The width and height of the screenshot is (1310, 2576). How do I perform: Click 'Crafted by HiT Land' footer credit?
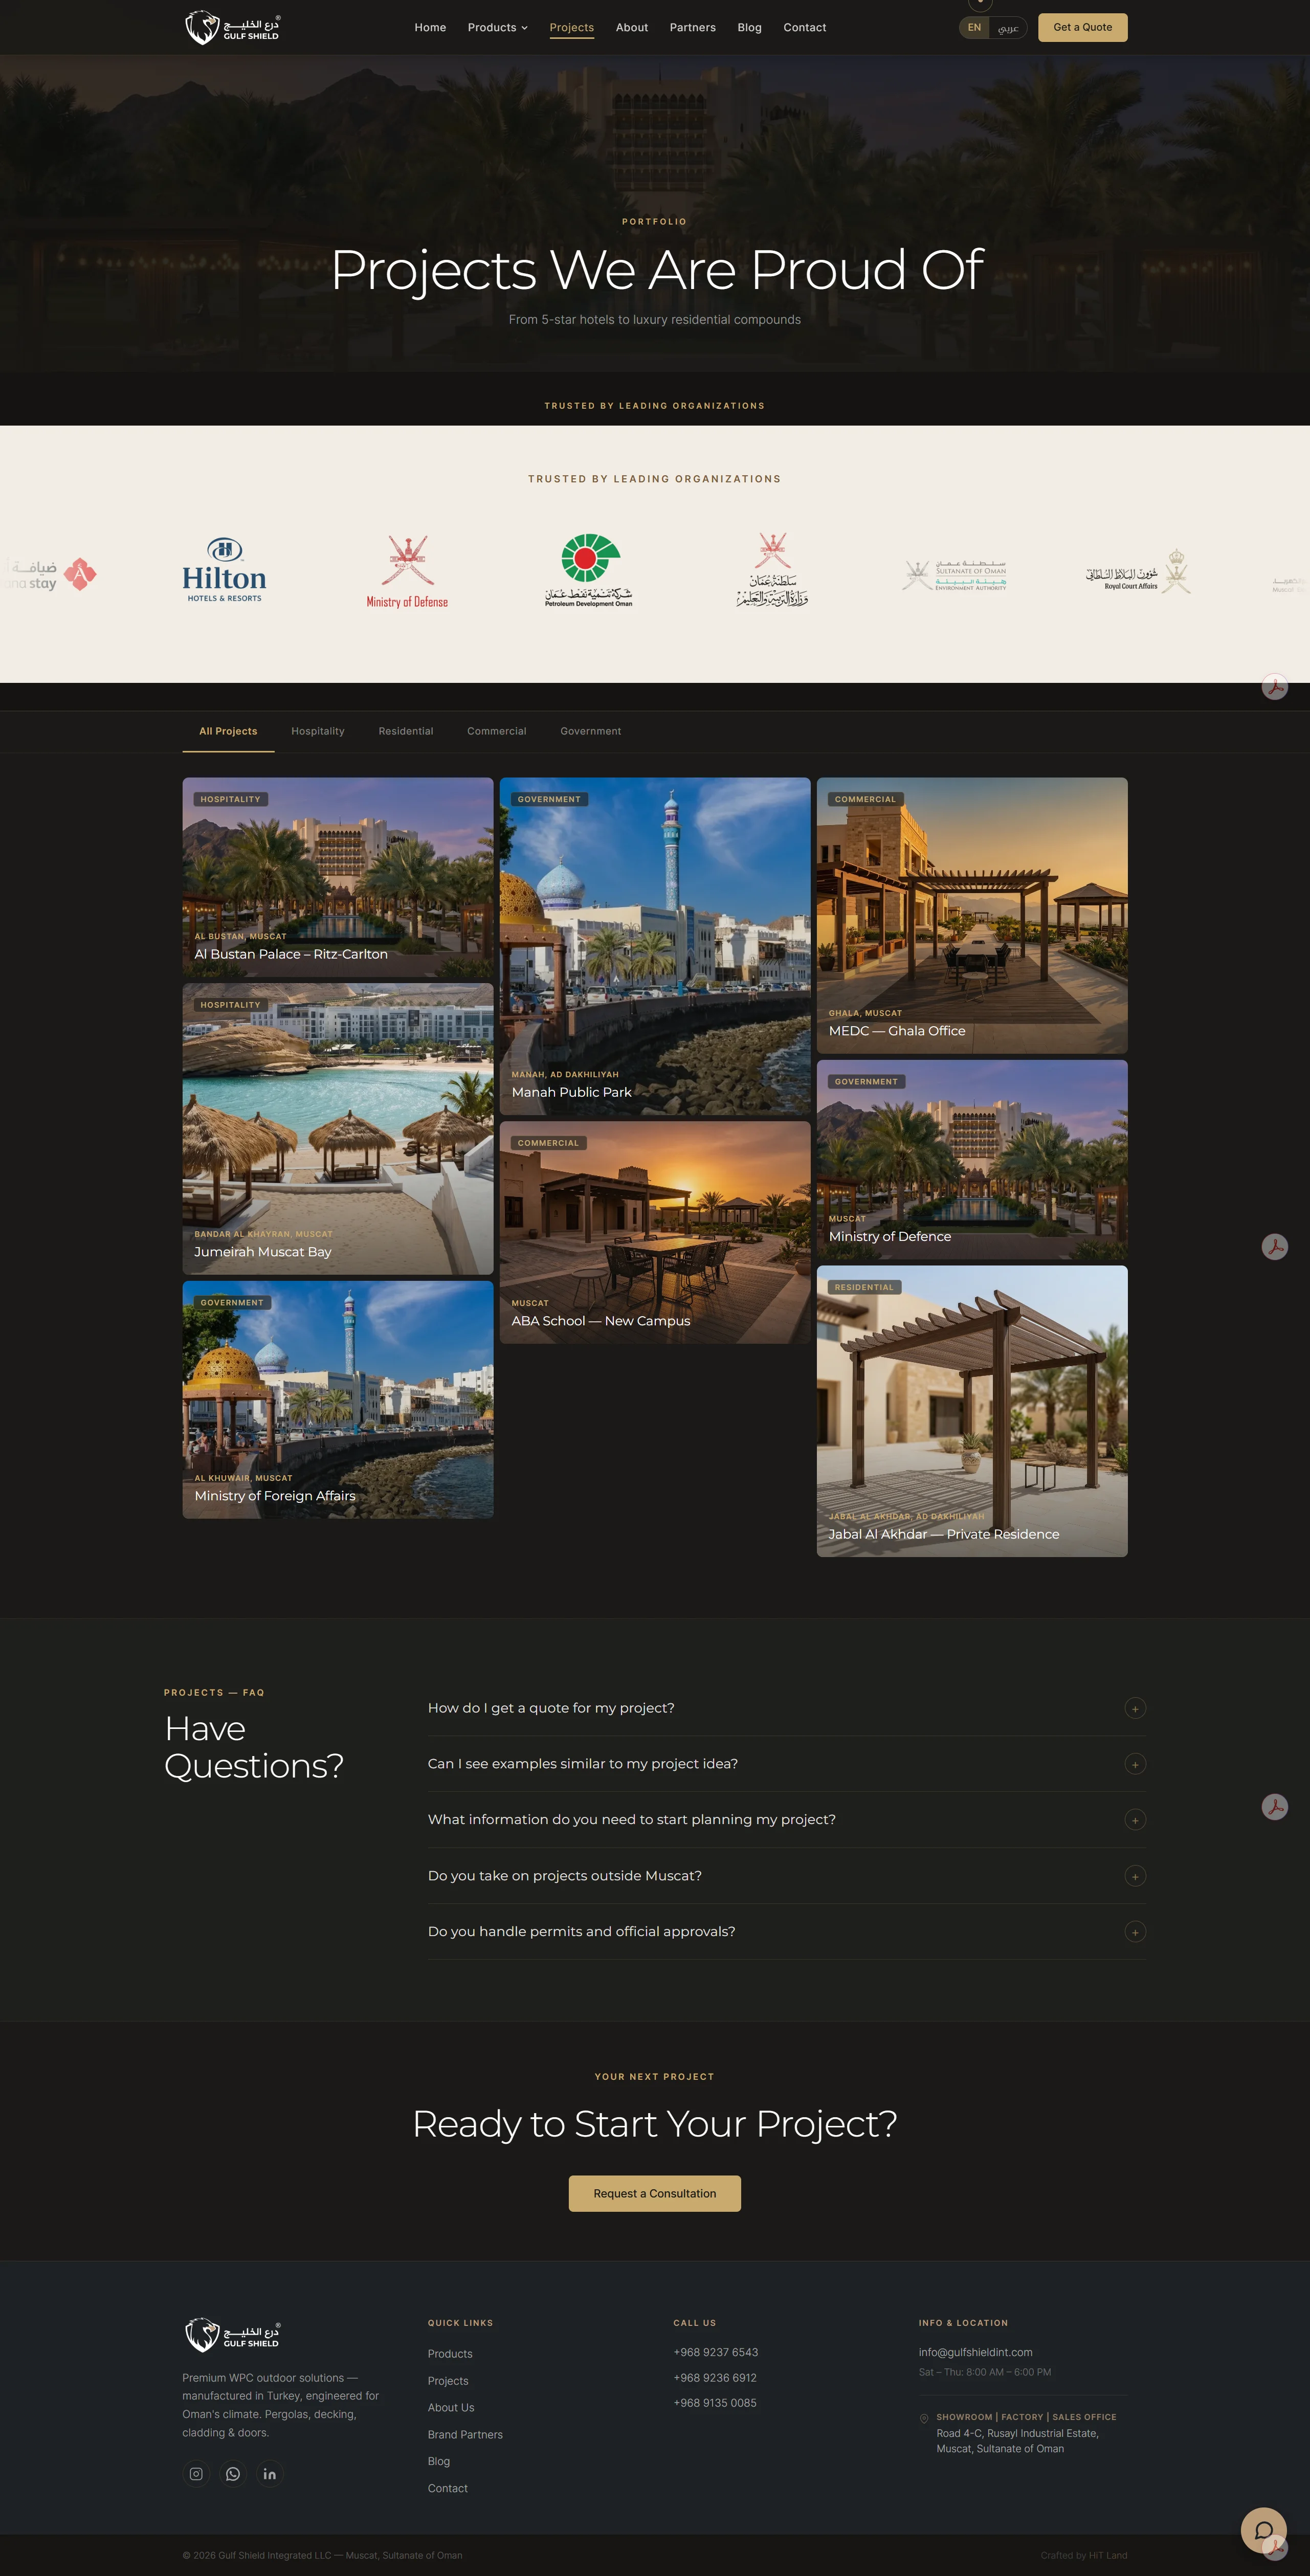coord(1083,2555)
